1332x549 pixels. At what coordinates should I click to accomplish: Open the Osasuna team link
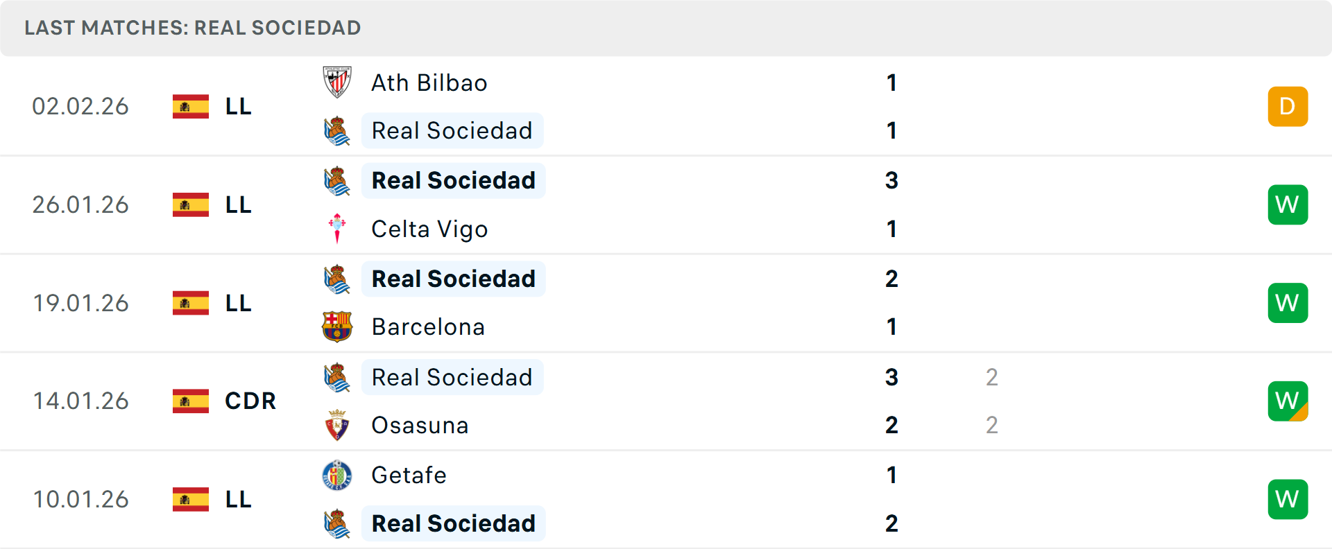tap(420, 425)
